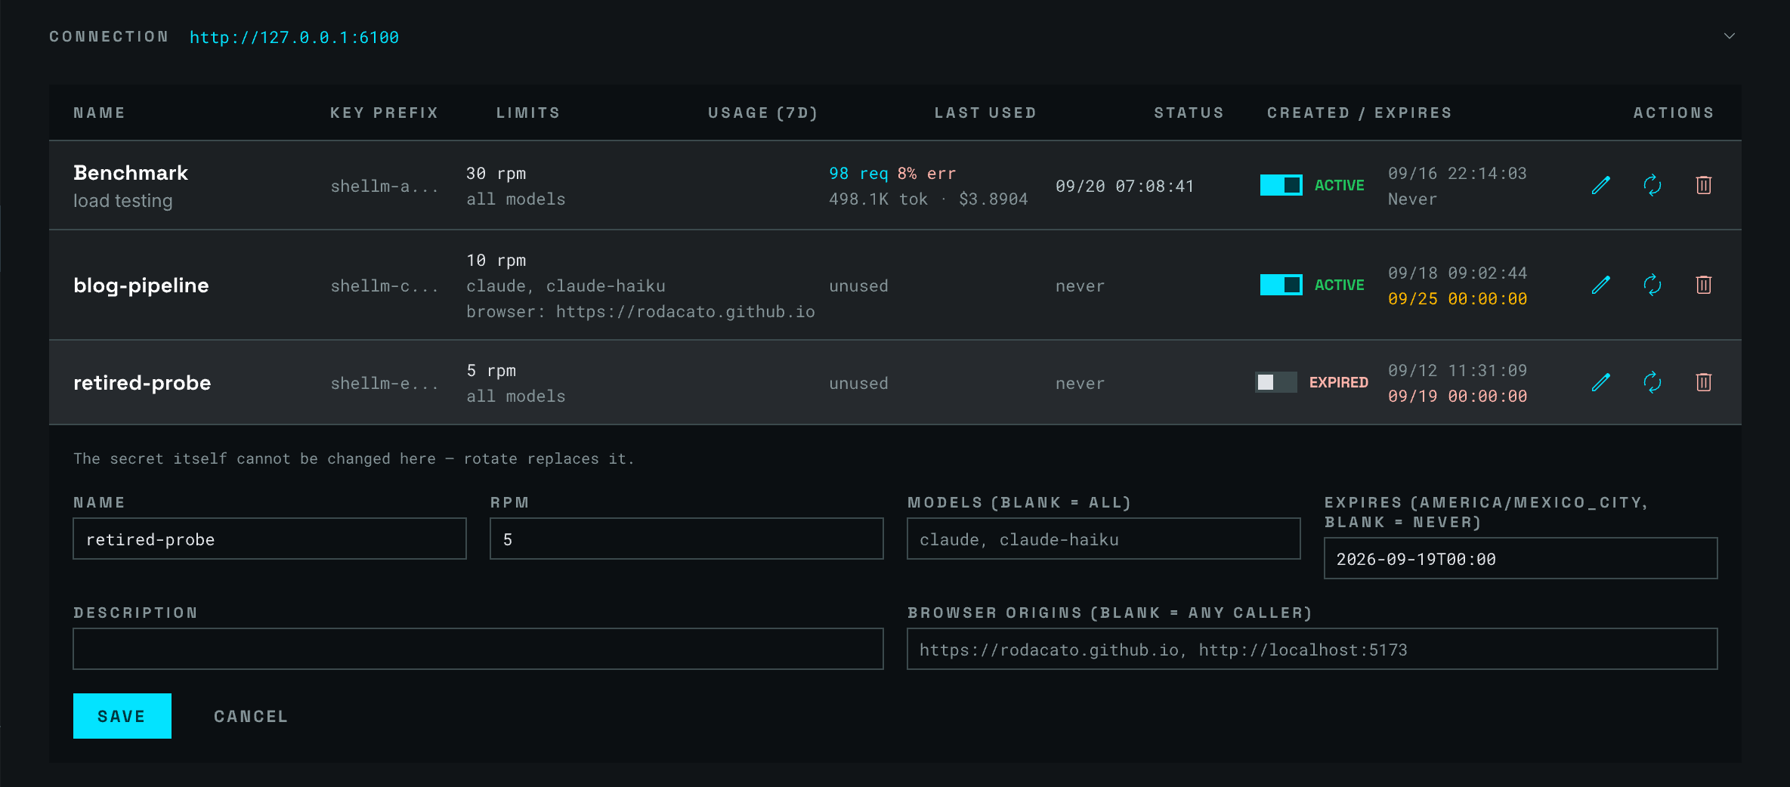Click the Models input field
This screenshot has height=787, width=1790.
[x=1104, y=539]
